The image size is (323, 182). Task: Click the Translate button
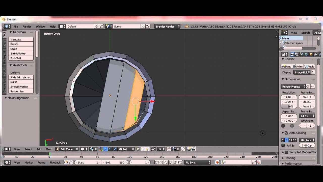pyautogui.click(x=21, y=39)
